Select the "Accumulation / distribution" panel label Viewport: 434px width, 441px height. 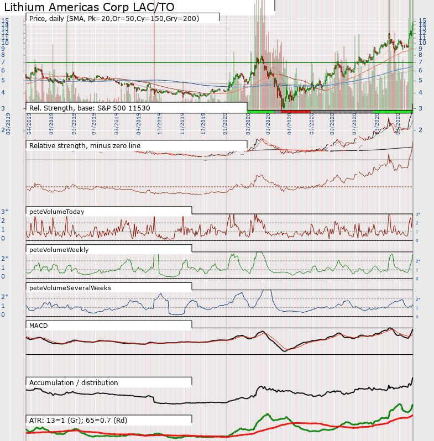(x=74, y=383)
